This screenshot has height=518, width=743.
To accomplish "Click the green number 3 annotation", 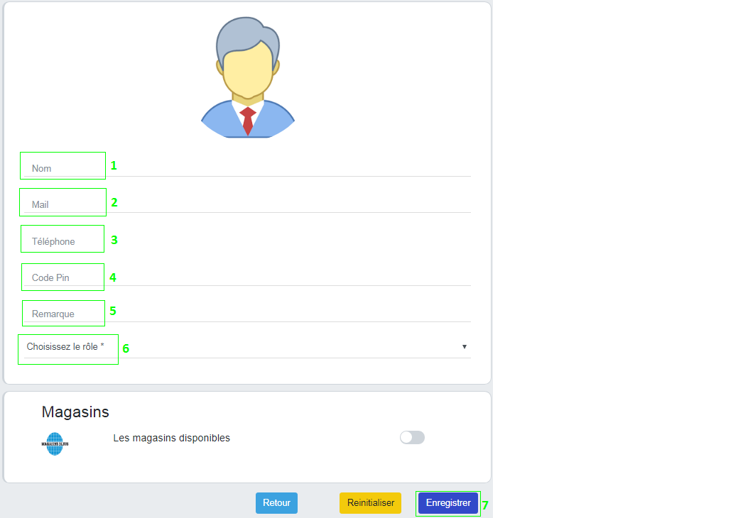I will [114, 240].
